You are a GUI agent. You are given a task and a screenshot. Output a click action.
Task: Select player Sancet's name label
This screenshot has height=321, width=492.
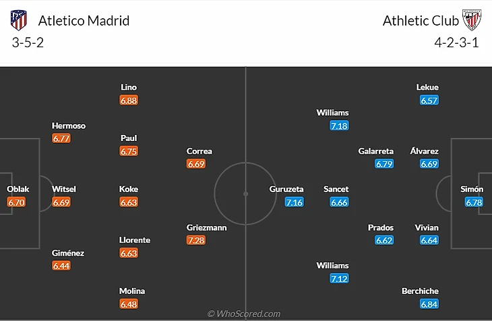pos(336,189)
